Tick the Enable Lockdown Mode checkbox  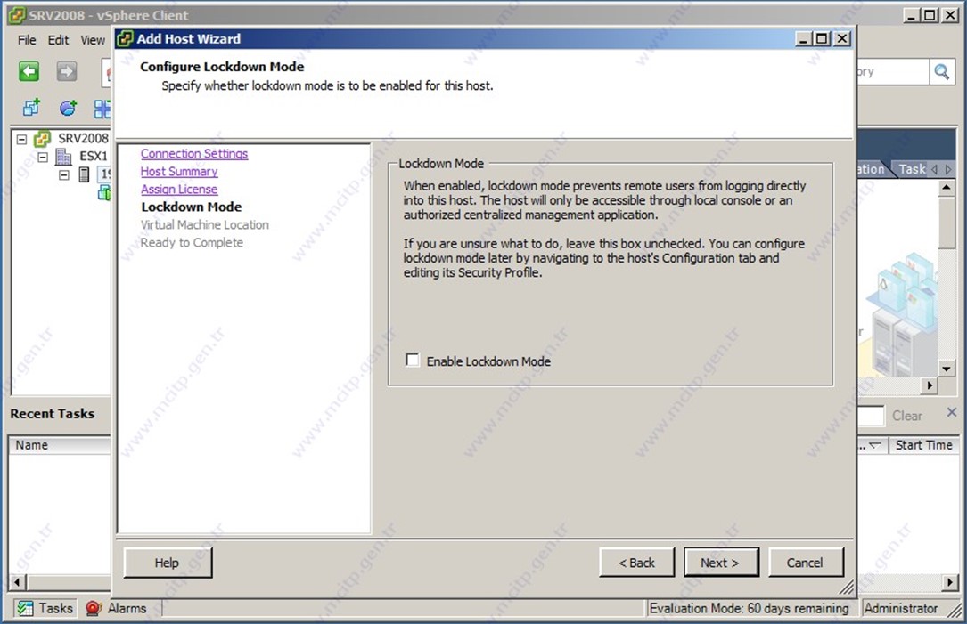pos(413,360)
